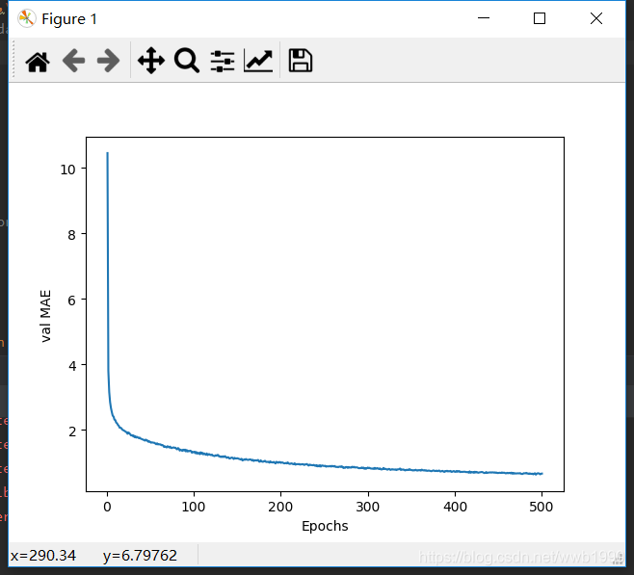Click the 'Figure 1' title text
The width and height of the screenshot is (634, 575).
[69, 19]
